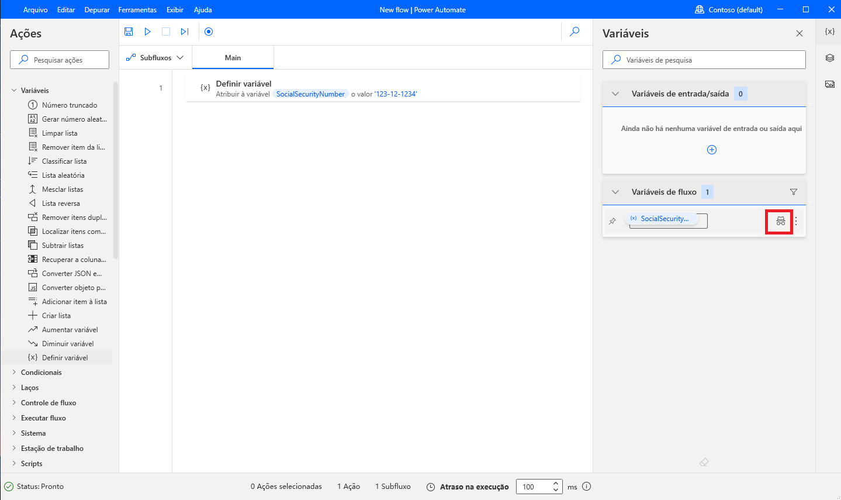Click the run delay info icon
This screenshot has width=841, height=500.
point(587,487)
